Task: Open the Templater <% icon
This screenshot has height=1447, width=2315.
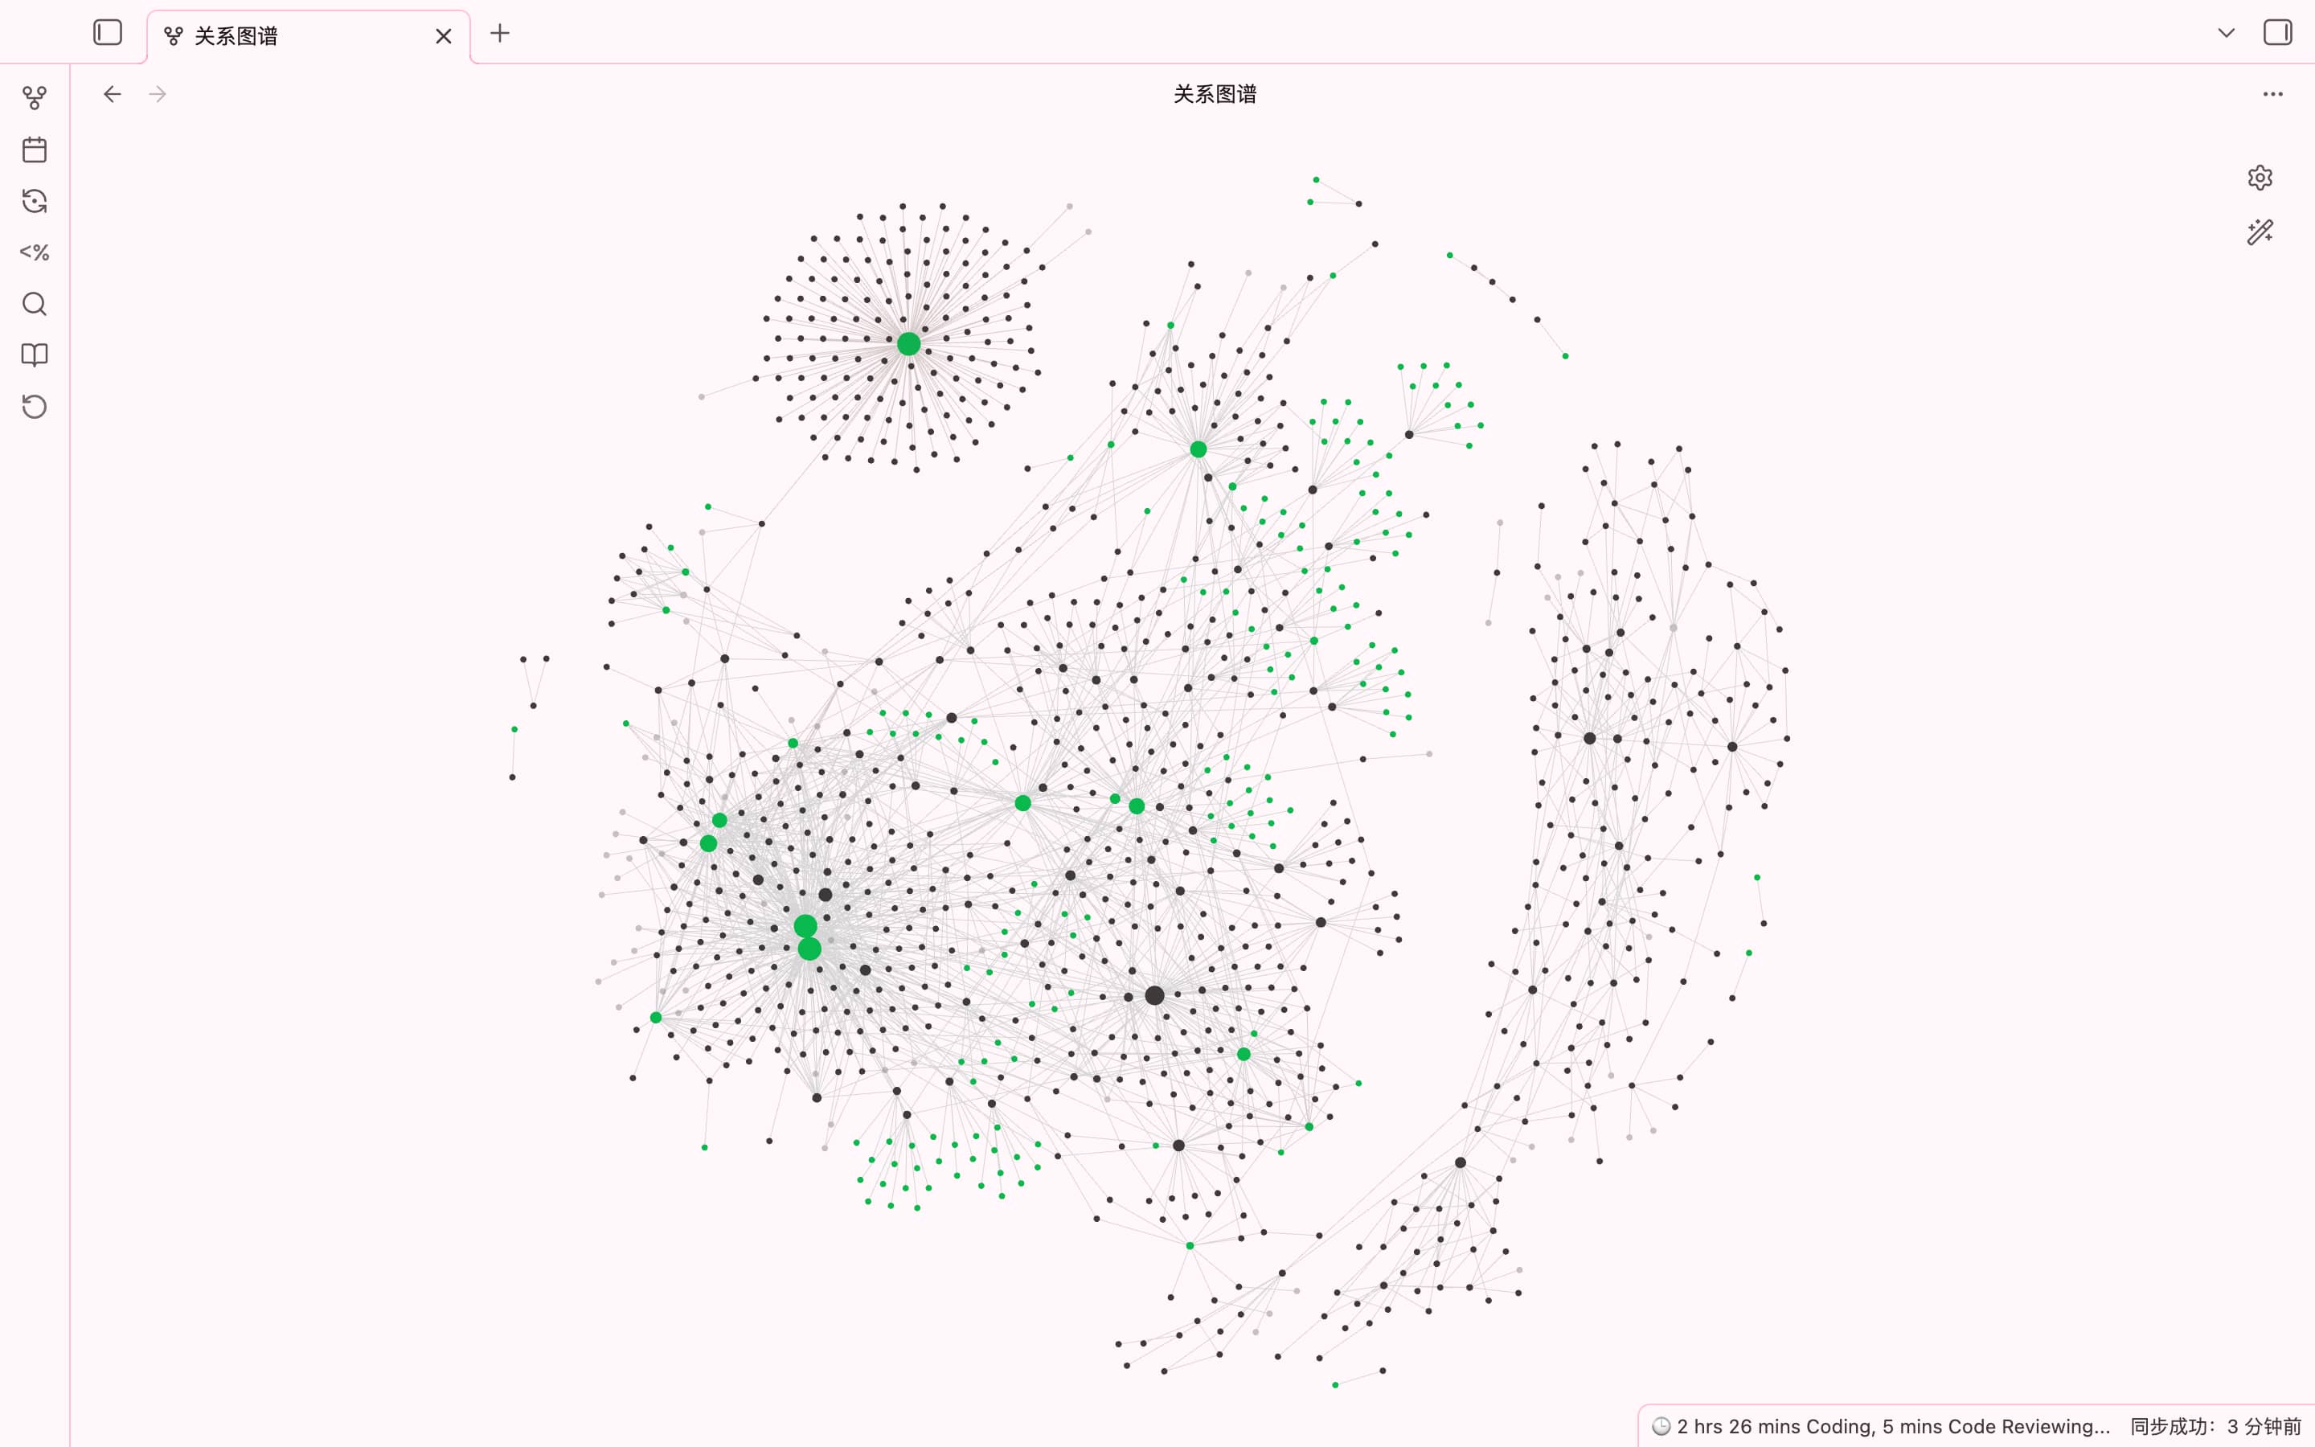Action: (35, 252)
